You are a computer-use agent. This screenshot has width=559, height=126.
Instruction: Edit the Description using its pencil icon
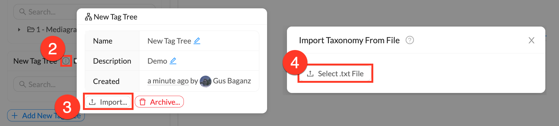[173, 61]
